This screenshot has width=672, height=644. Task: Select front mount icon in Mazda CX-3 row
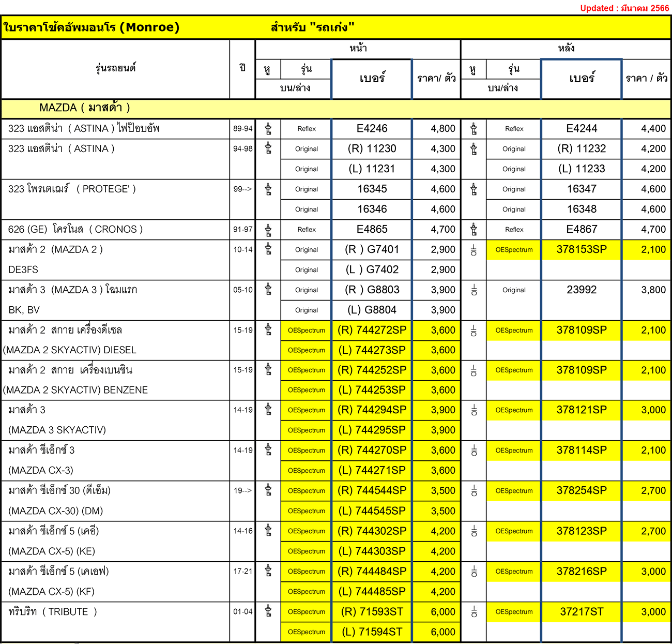[x=268, y=451]
